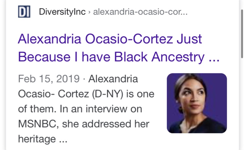Click "heritage ..." at the snippet end
Image resolution: width=245 pixels, height=150 pixels.
pos(42,139)
